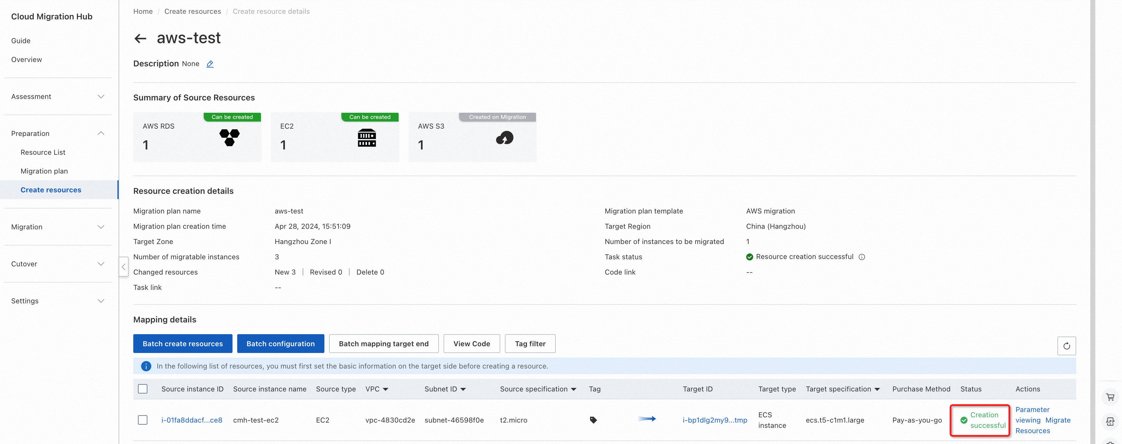Open the Source specification filter dropdown
This screenshot has width=1122, height=444.
(x=574, y=389)
